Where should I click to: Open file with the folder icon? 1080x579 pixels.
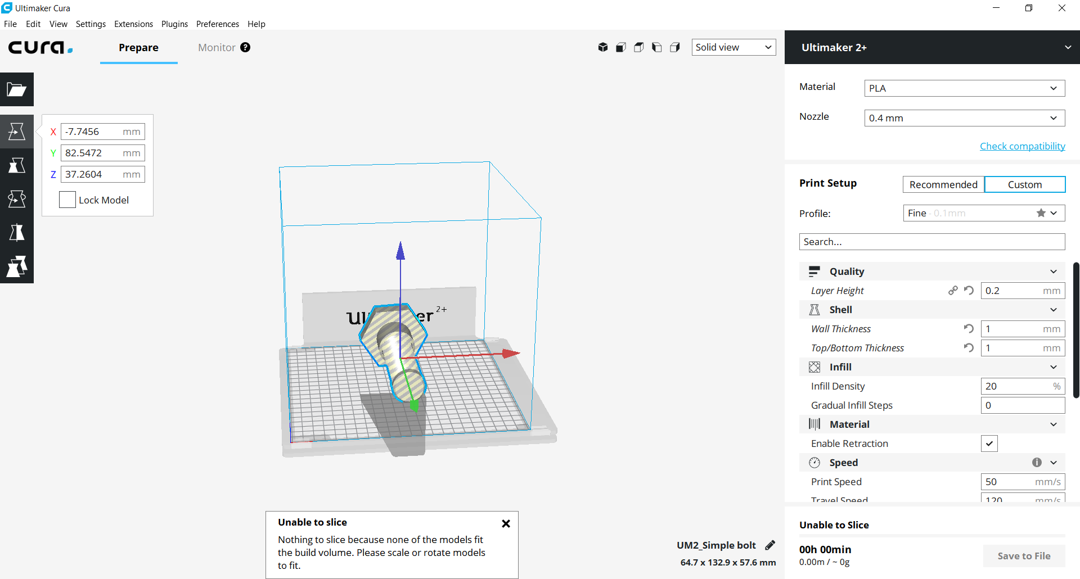[x=17, y=89]
